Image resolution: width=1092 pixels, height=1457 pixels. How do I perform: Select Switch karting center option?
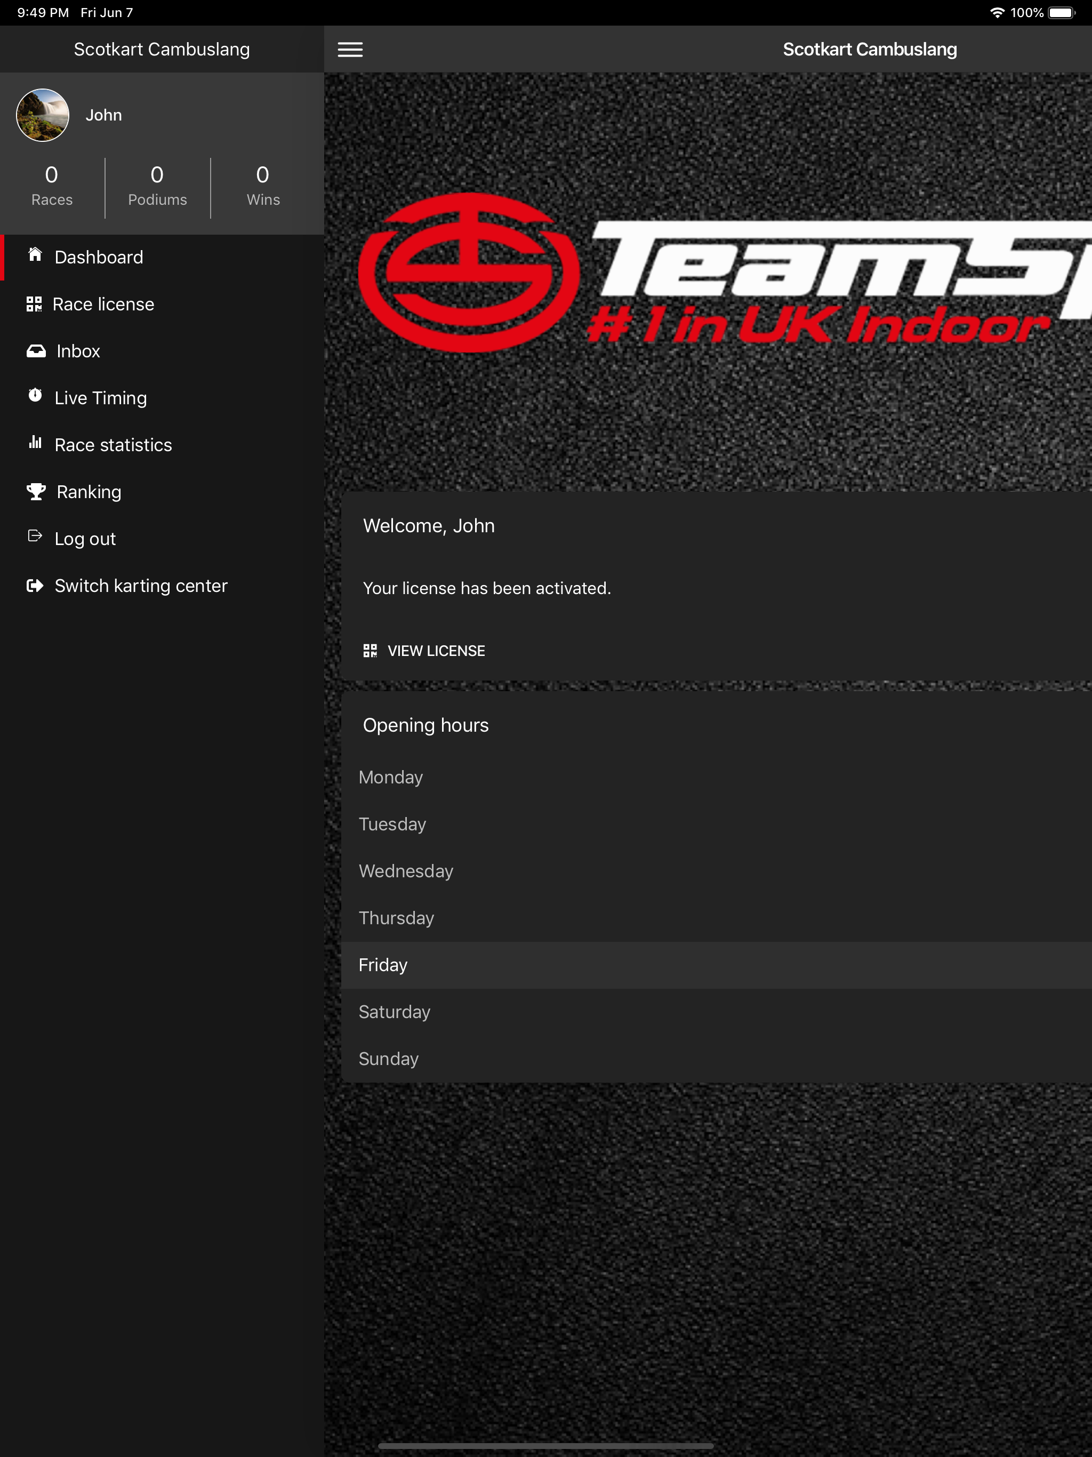coord(162,586)
